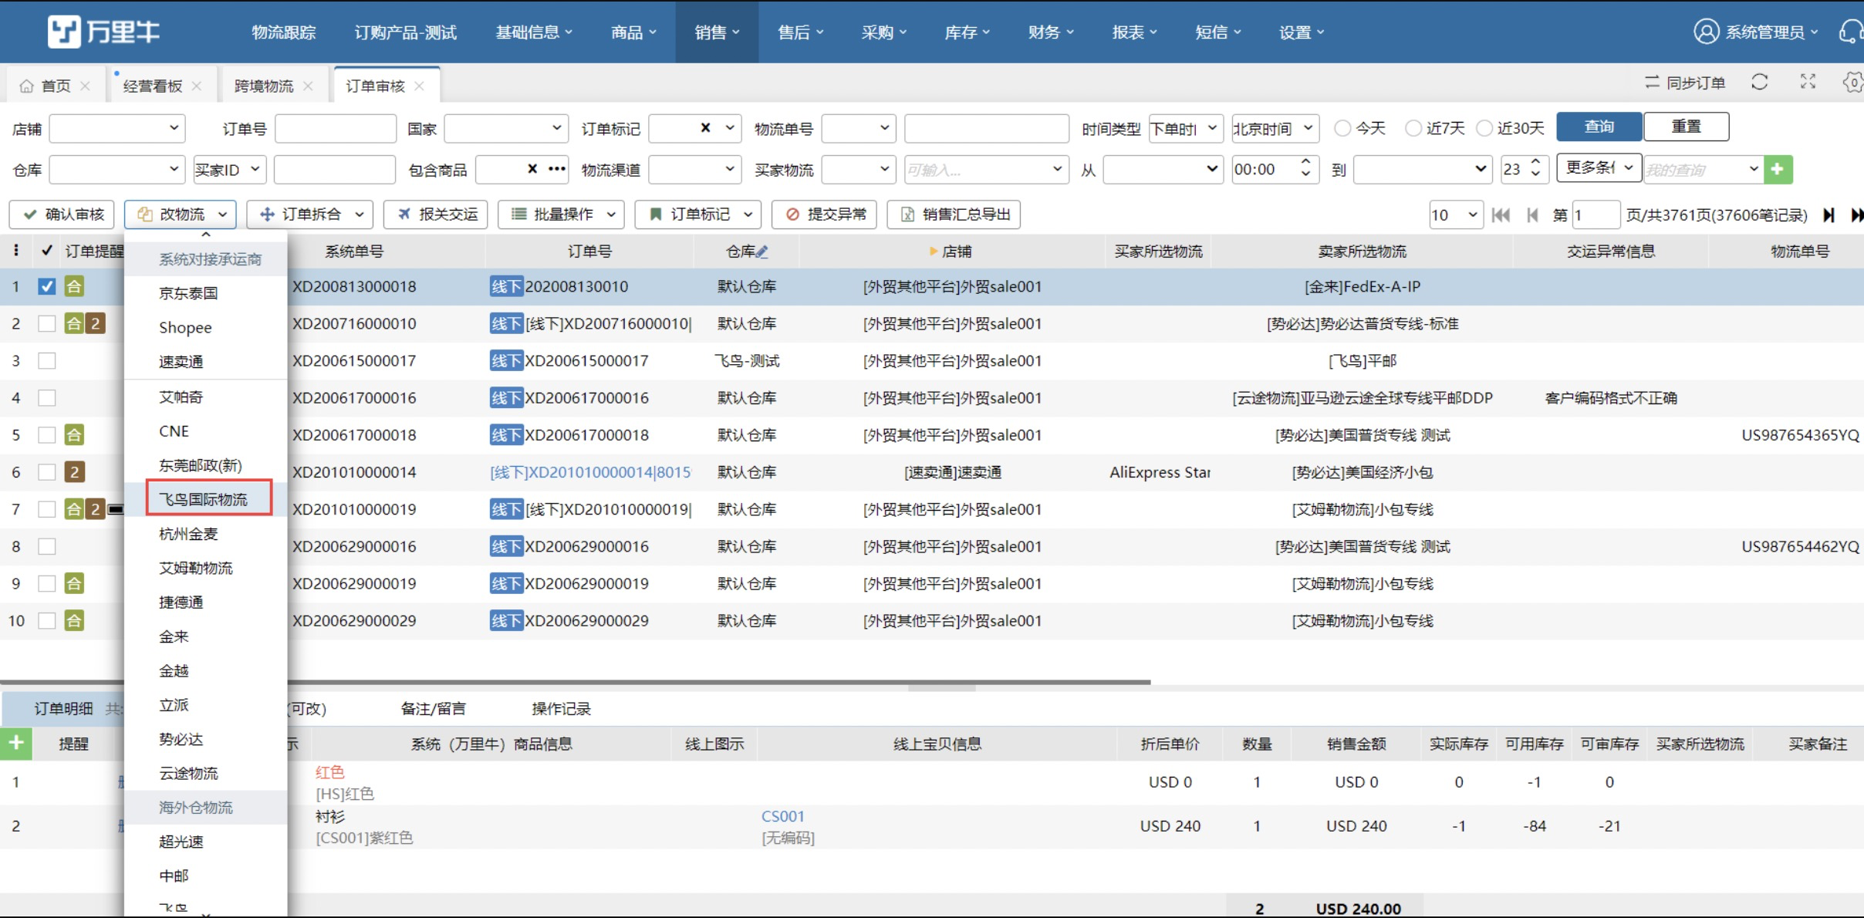
Task: Click the 万里牛 logo
Action: coord(103,32)
